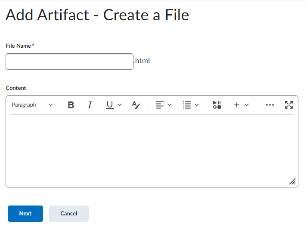Toggle bold formatting
The image size is (307, 227).
coord(71,105)
